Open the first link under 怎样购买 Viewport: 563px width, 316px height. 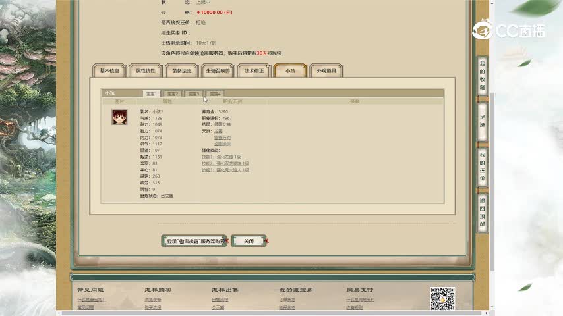[152, 300]
